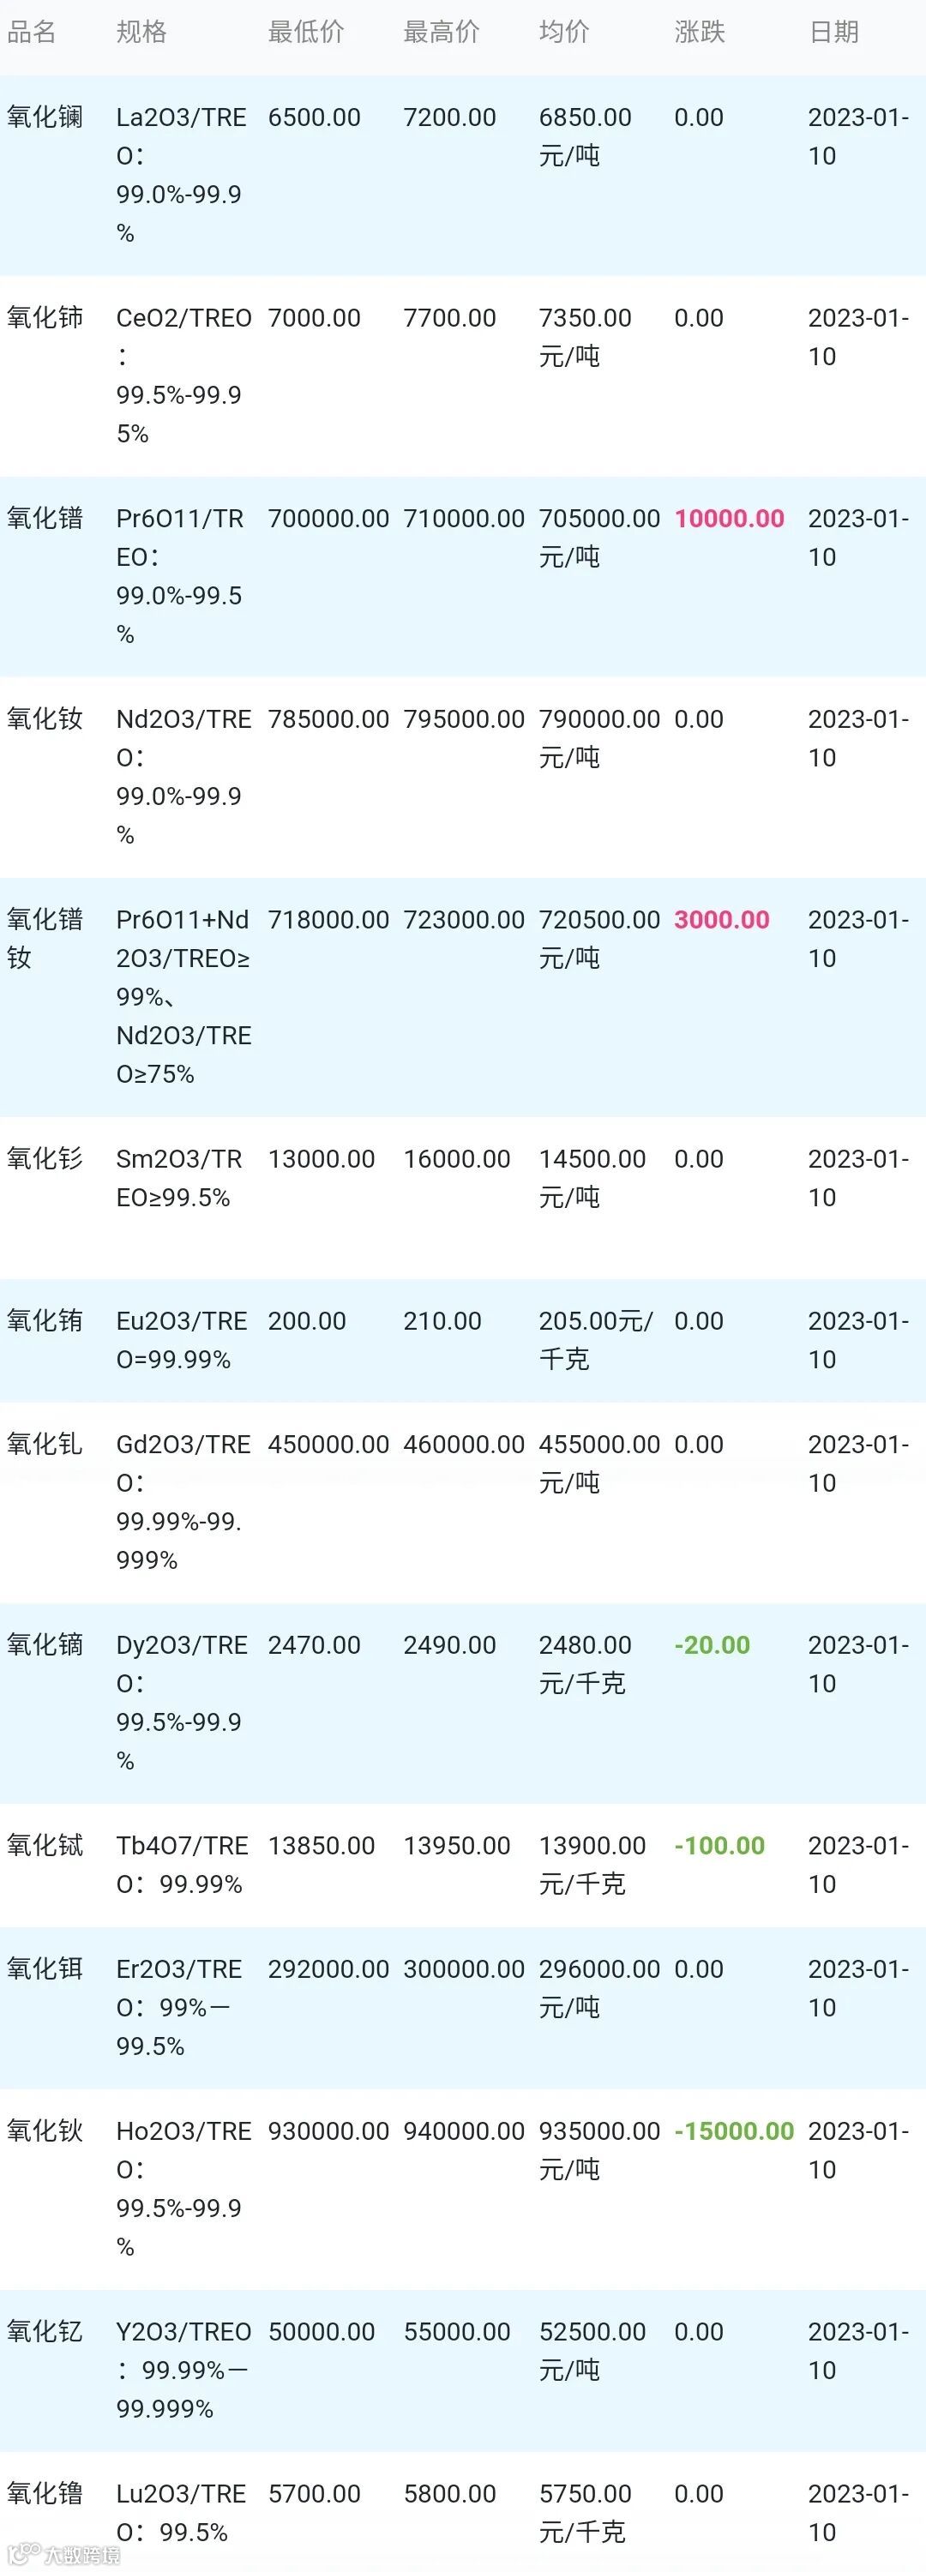Image resolution: width=926 pixels, height=2572 pixels.
Task: Select the 氧化钇 product name
Action: (45, 2331)
